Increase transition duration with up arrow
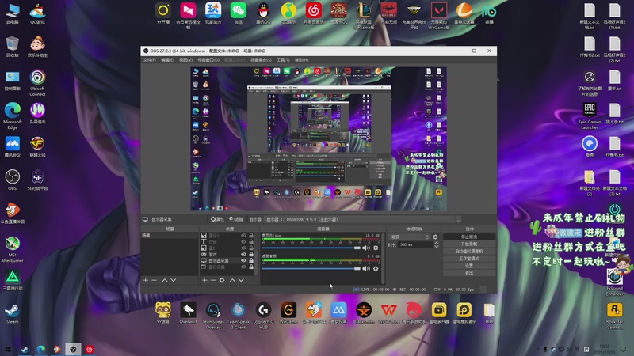Viewport: 634px width, 356px height. coord(436,243)
